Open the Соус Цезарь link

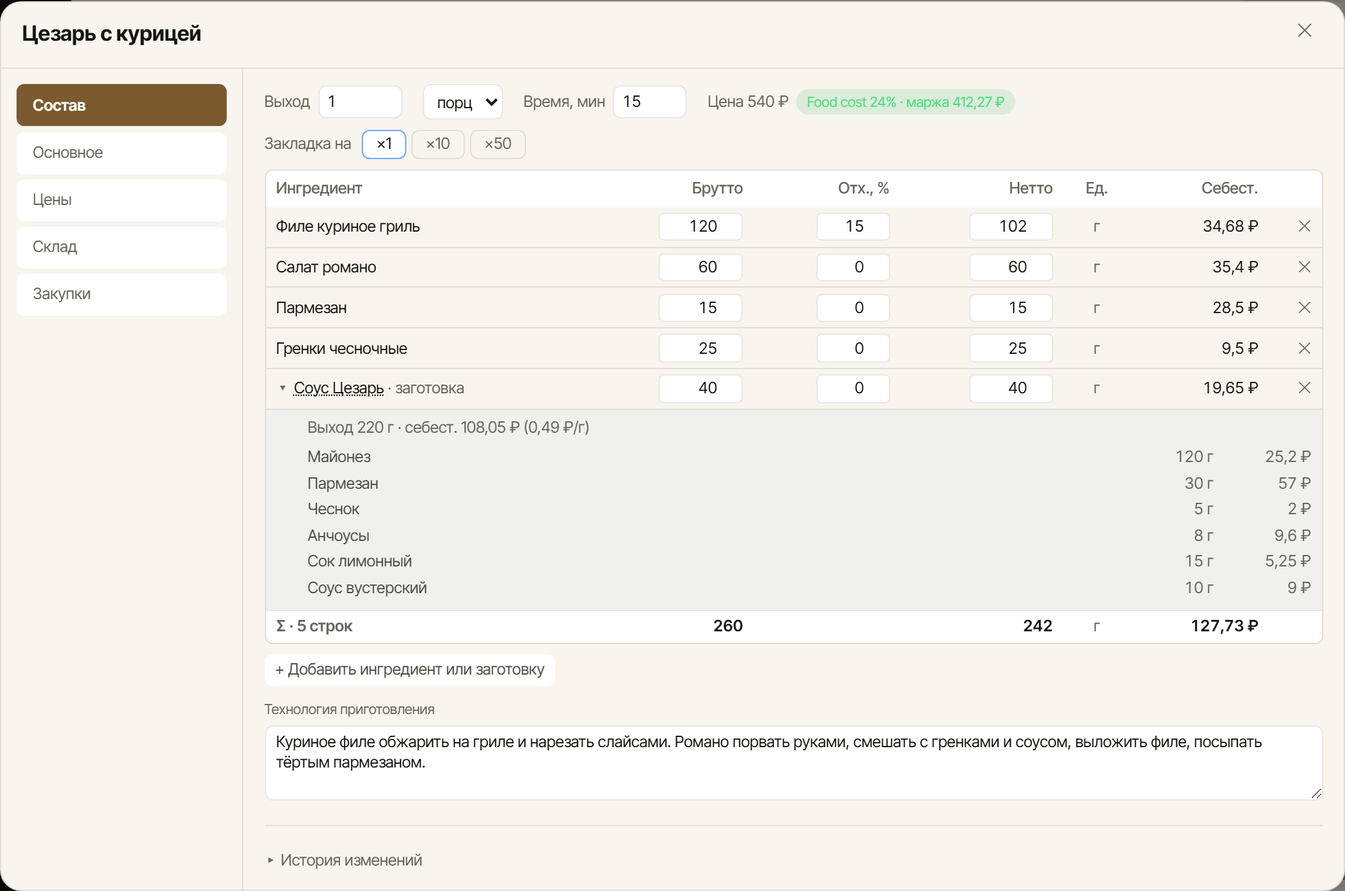[339, 388]
